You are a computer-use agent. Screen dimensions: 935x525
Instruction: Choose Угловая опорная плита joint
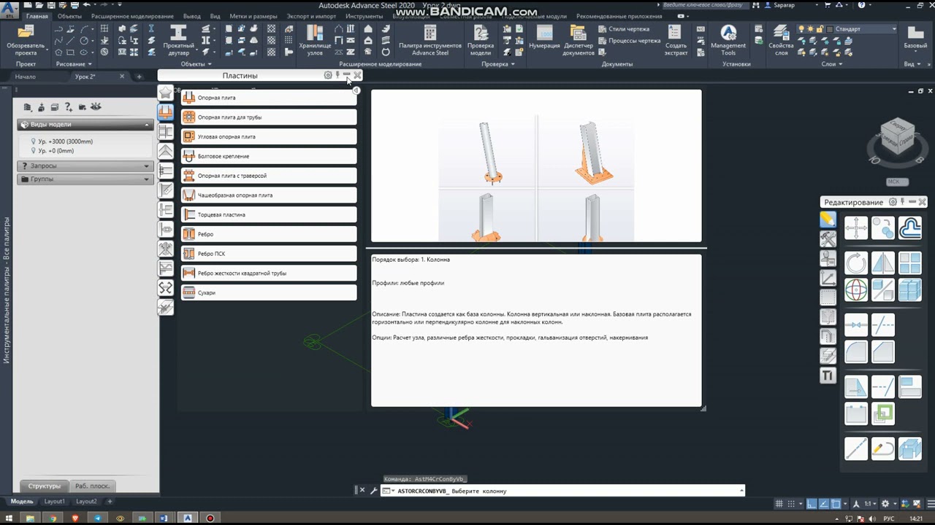pyautogui.click(x=269, y=136)
